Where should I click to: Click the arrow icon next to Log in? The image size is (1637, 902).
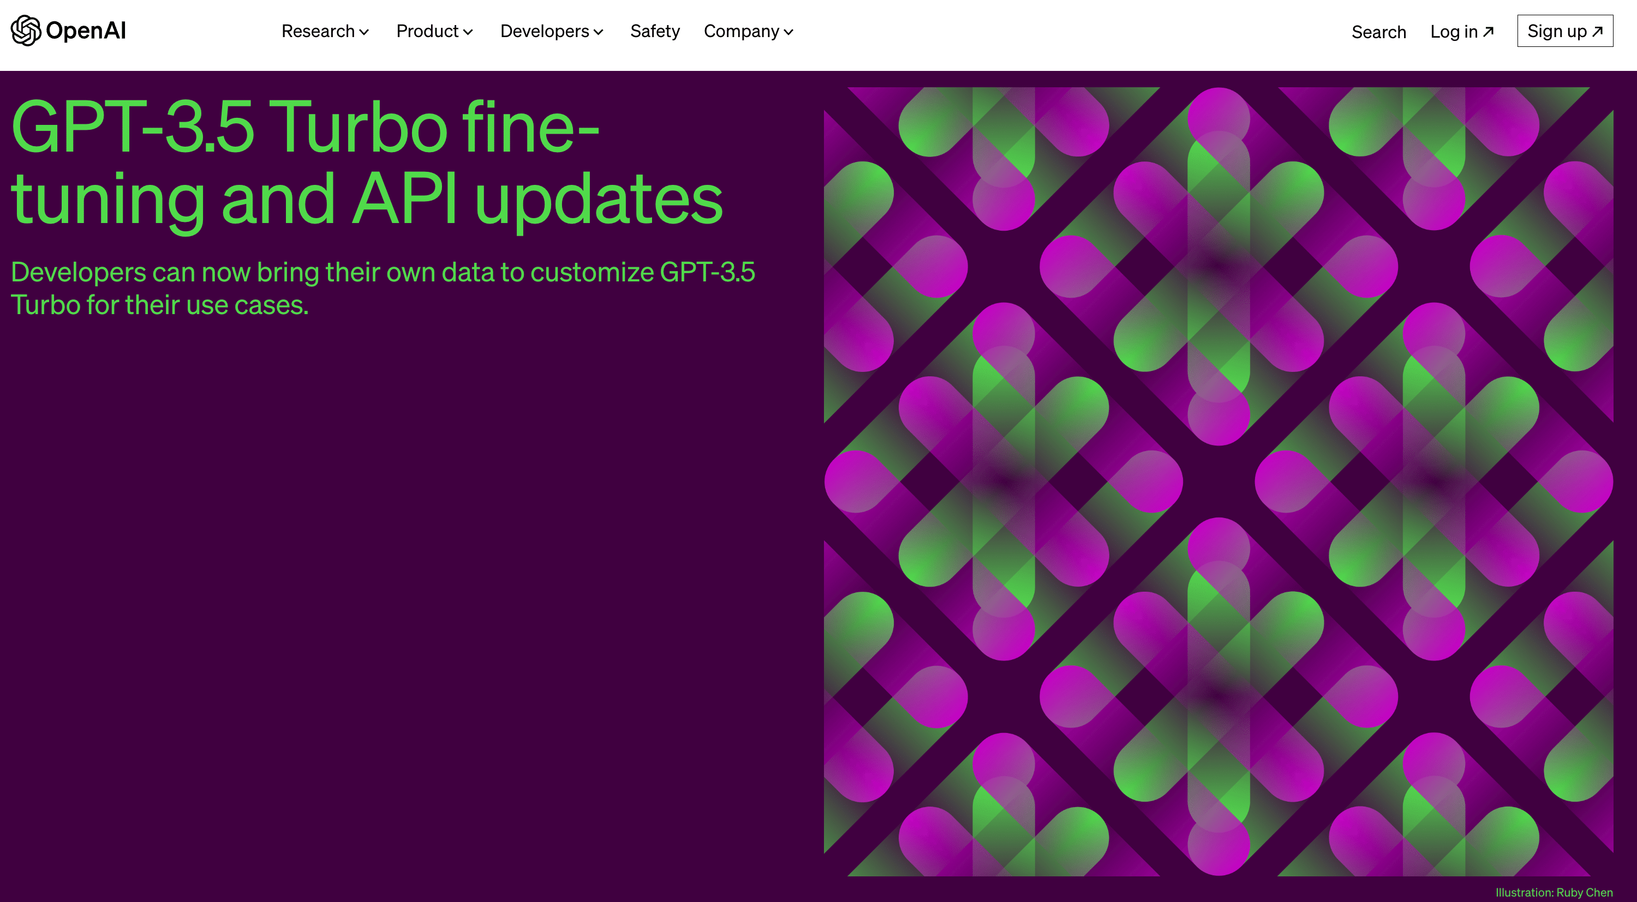coord(1488,31)
